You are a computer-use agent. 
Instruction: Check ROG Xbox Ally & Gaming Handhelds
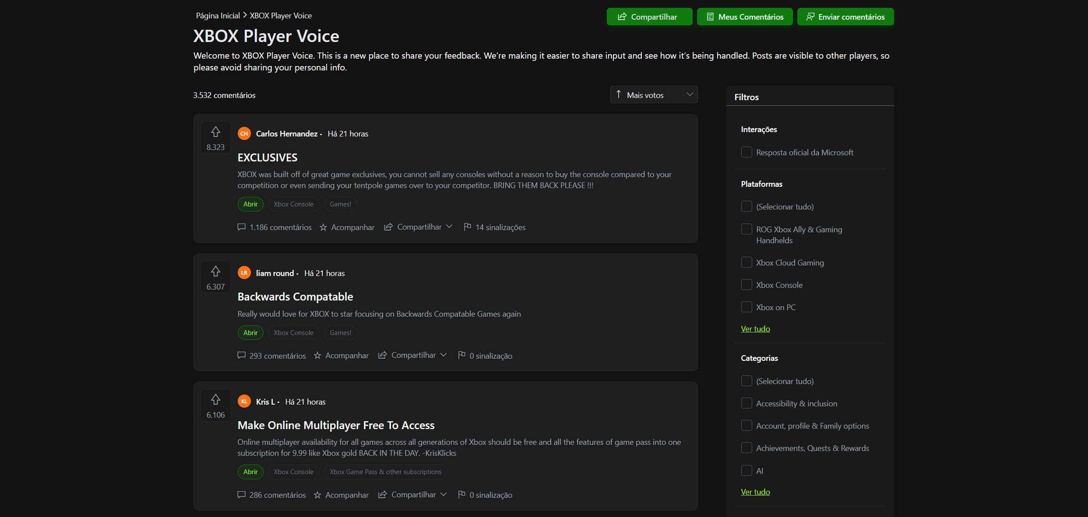(746, 229)
